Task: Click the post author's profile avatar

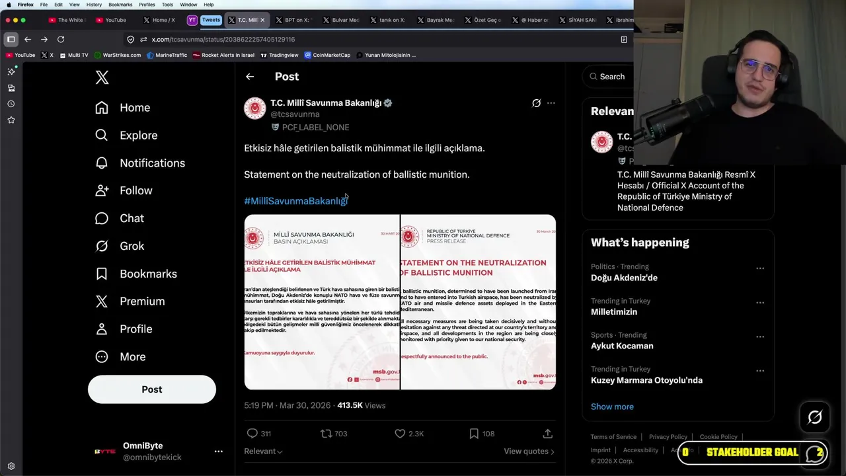Action: (254, 108)
